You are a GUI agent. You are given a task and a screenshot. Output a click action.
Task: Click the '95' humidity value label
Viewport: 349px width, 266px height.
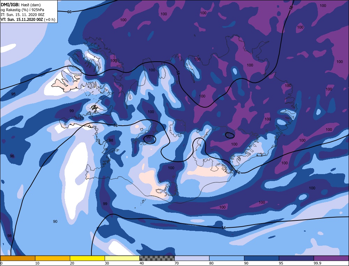point(13,94)
